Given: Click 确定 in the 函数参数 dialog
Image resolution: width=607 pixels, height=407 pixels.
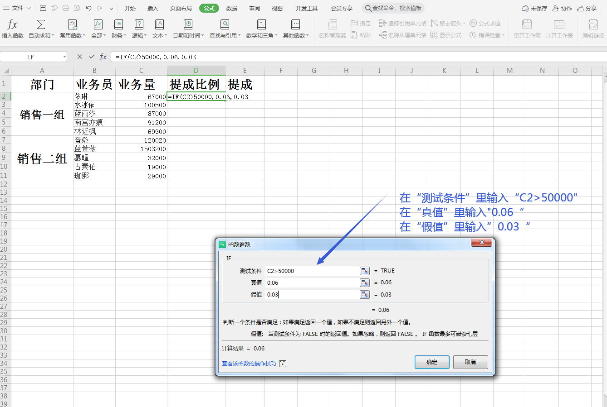Looking at the screenshot, I should coord(432,362).
